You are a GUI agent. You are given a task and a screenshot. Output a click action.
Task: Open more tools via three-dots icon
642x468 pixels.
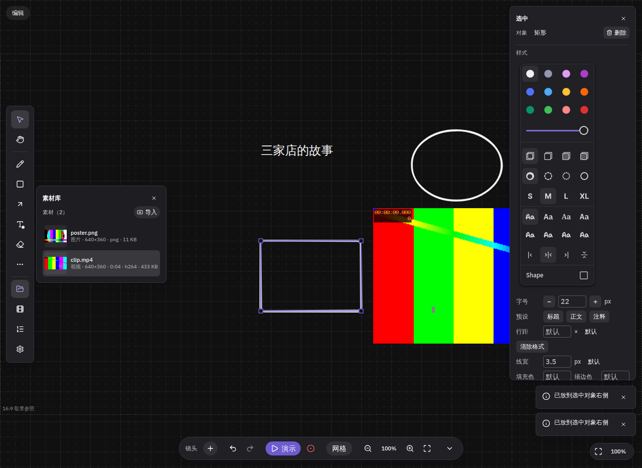(20, 264)
